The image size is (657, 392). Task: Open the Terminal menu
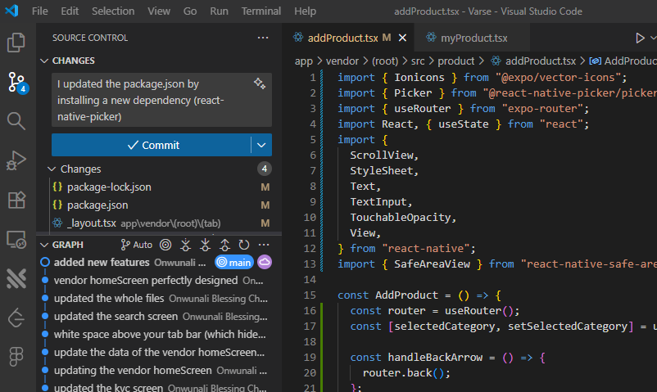[261, 11]
